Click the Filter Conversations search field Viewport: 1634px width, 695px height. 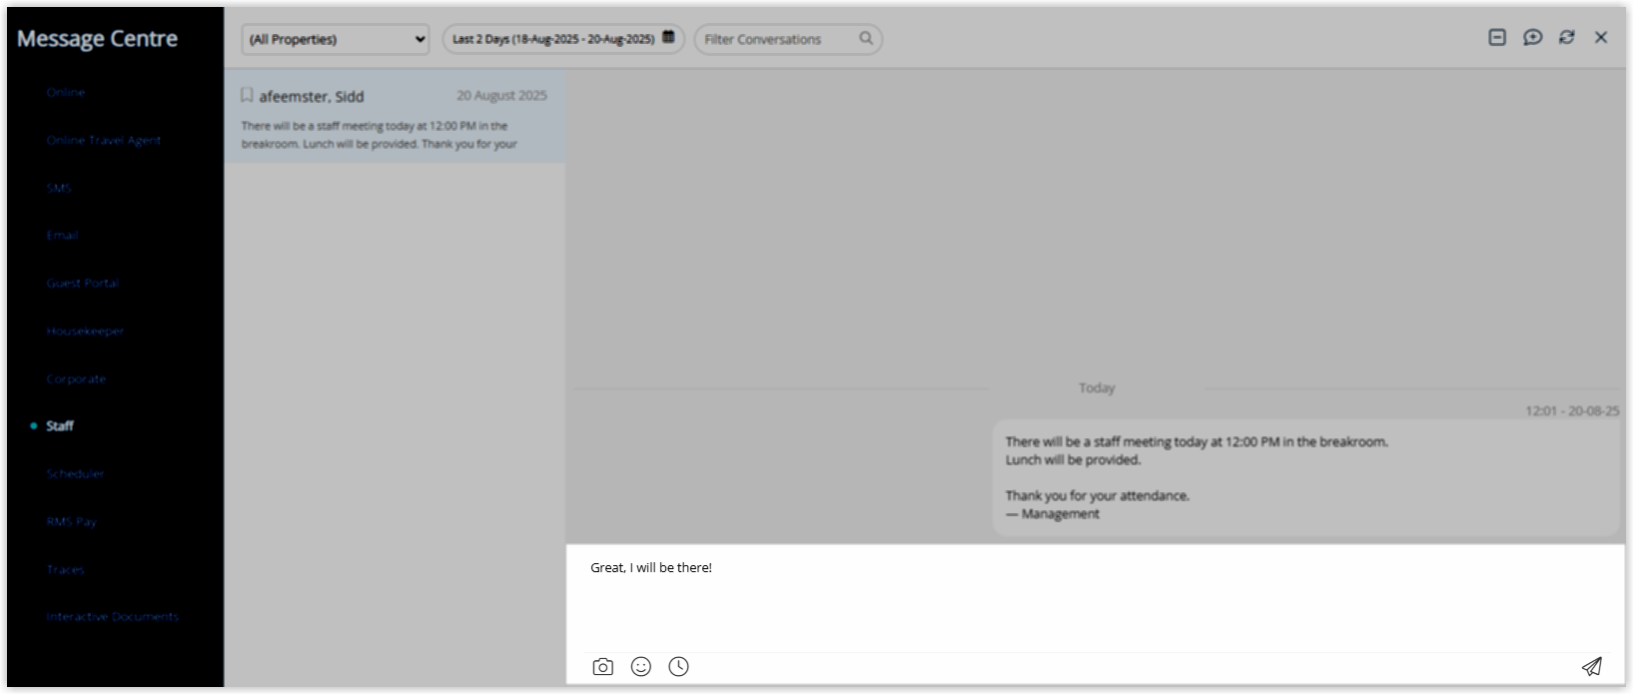(788, 39)
